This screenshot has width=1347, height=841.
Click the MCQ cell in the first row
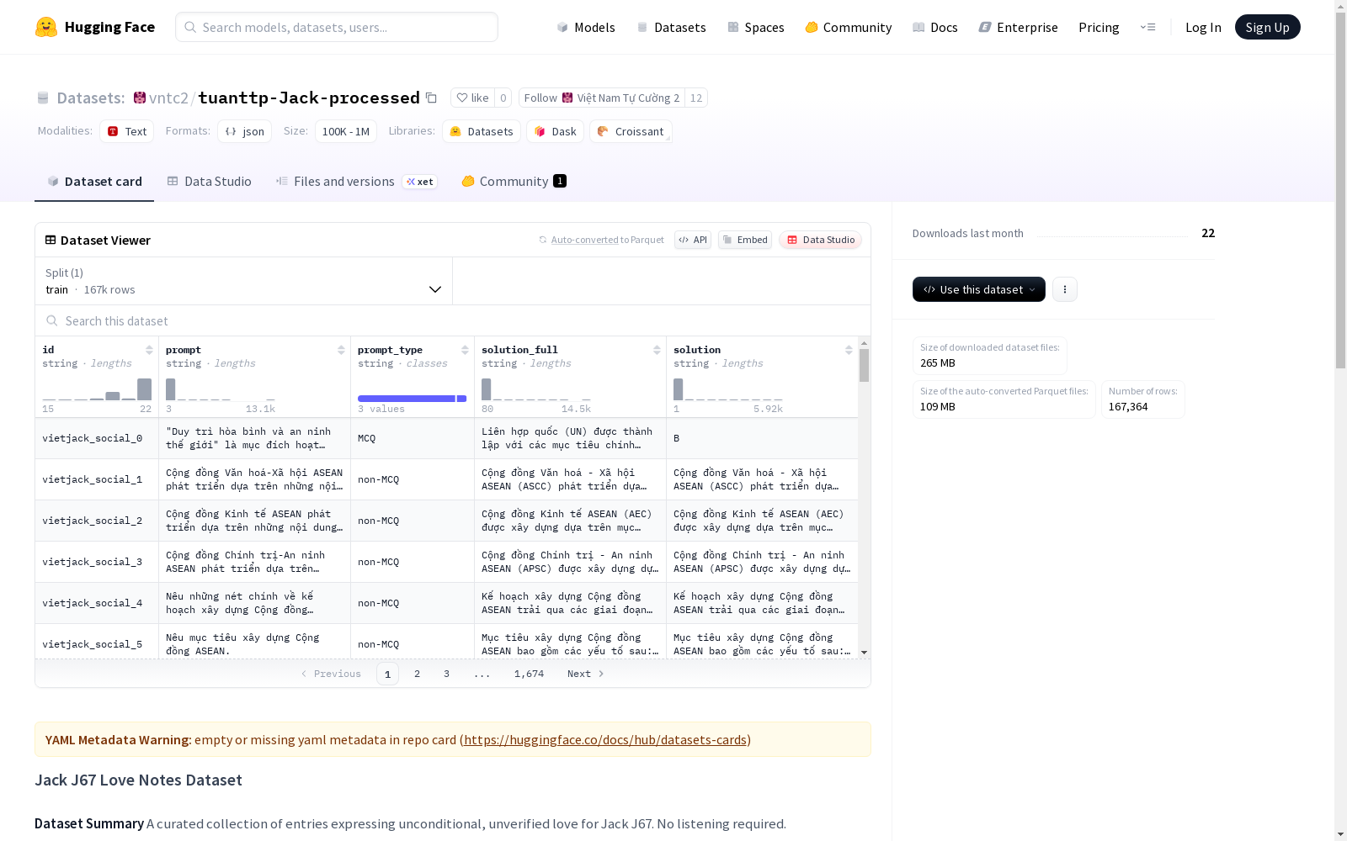coord(413,438)
